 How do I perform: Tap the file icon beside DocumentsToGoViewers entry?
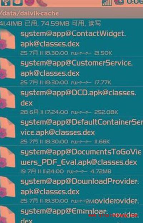point(7,158)
